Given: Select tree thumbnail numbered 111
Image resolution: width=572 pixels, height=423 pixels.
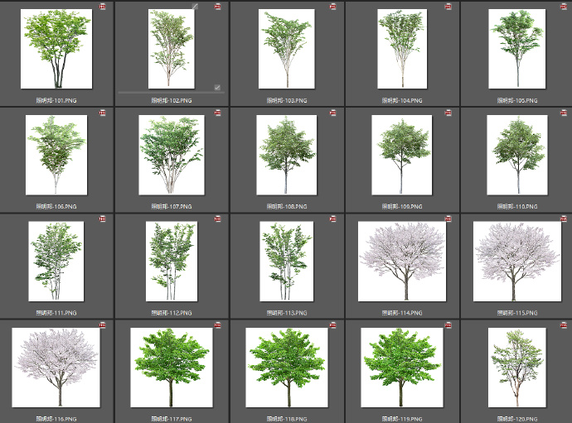Looking at the screenshot, I should (x=56, y=262).
